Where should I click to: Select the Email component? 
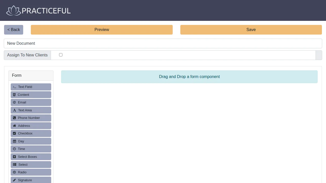pos(31,102)
